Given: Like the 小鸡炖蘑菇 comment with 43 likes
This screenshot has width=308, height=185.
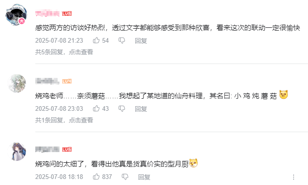Looking at the screenshot, I should tap(96, 108).
